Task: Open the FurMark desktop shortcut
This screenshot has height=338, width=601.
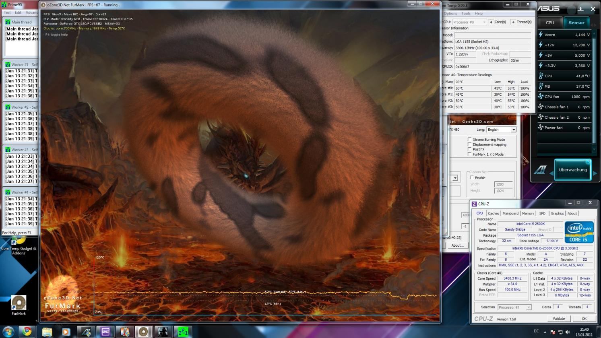Action: pyautogui.click(x=19, y=305)
